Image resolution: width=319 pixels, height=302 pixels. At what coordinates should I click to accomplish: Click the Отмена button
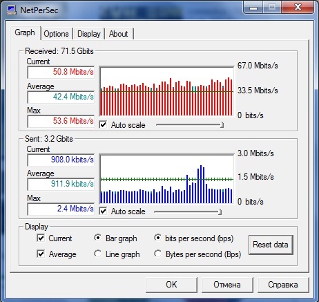pos(227,285)
